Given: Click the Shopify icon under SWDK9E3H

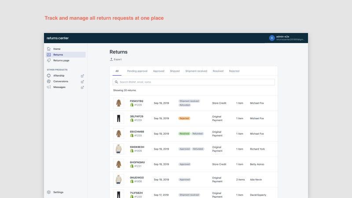Looking at the screenshot, I should [132, 150].
